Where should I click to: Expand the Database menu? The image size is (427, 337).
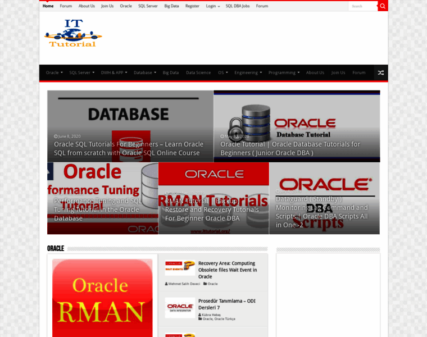144,72
